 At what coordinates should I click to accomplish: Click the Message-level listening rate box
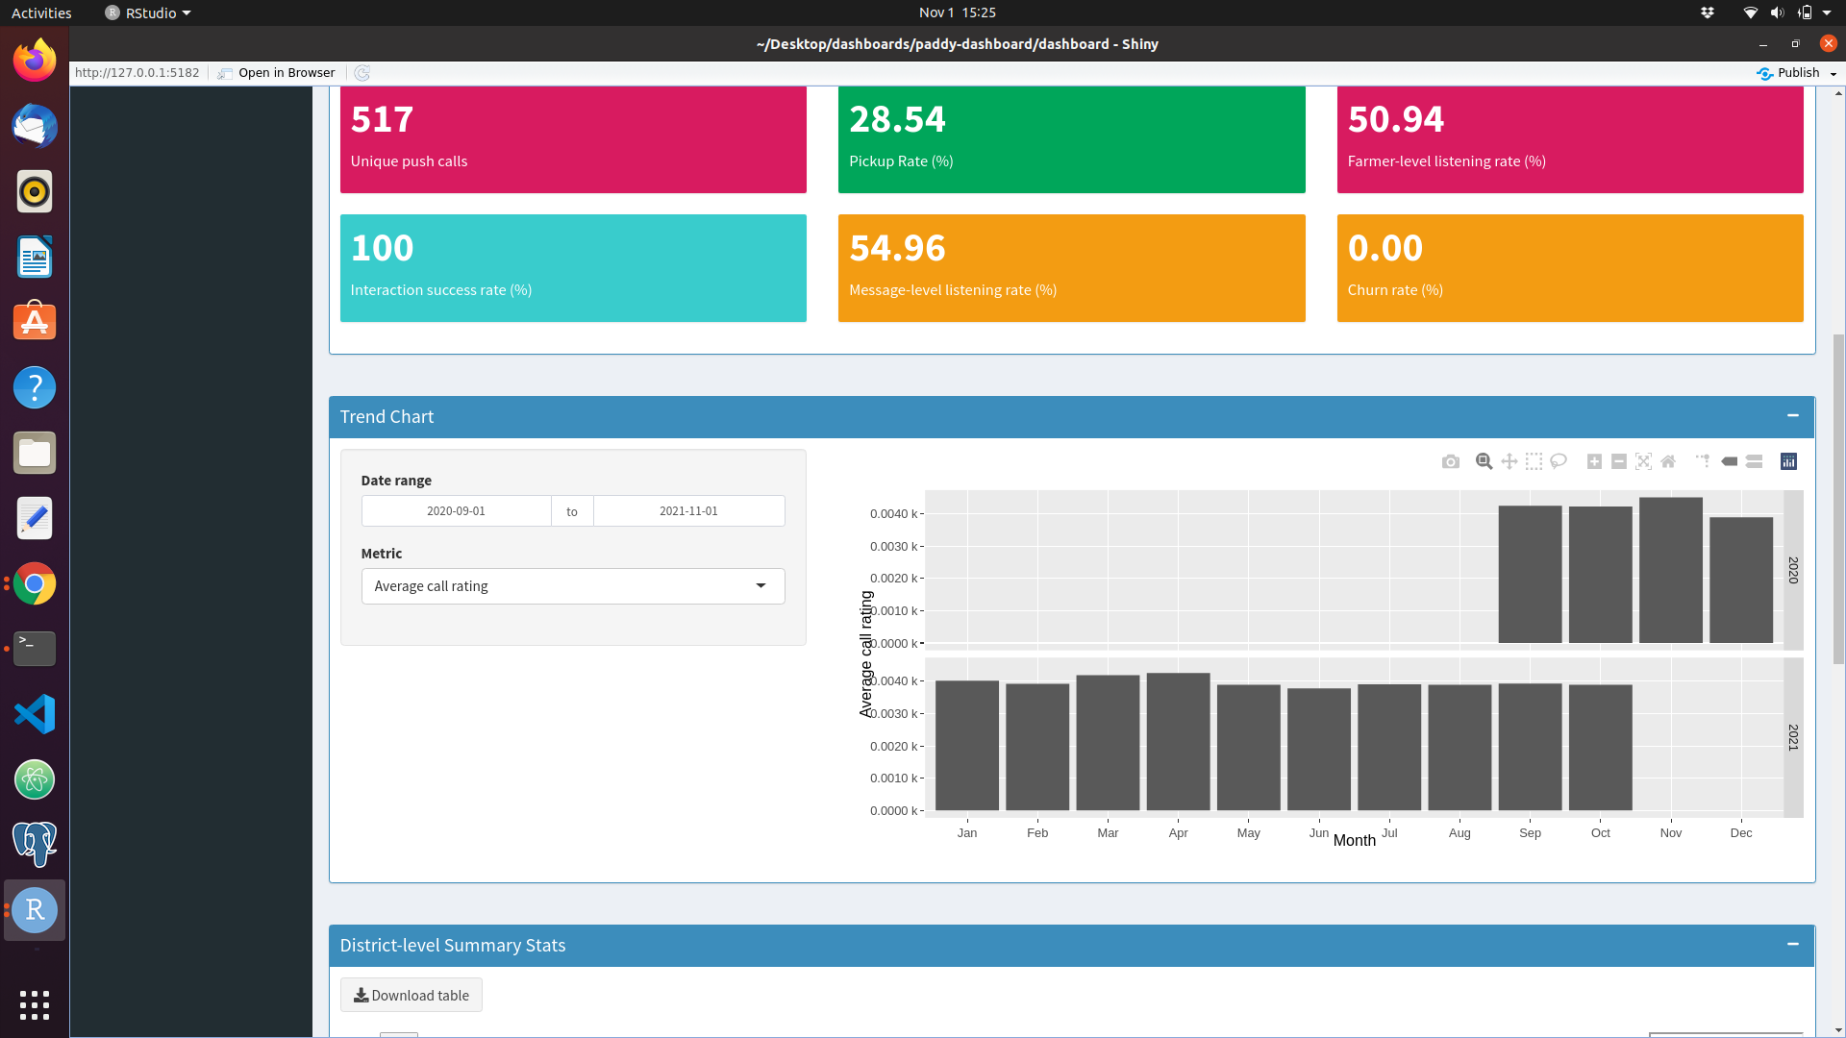coord(1071,268)
